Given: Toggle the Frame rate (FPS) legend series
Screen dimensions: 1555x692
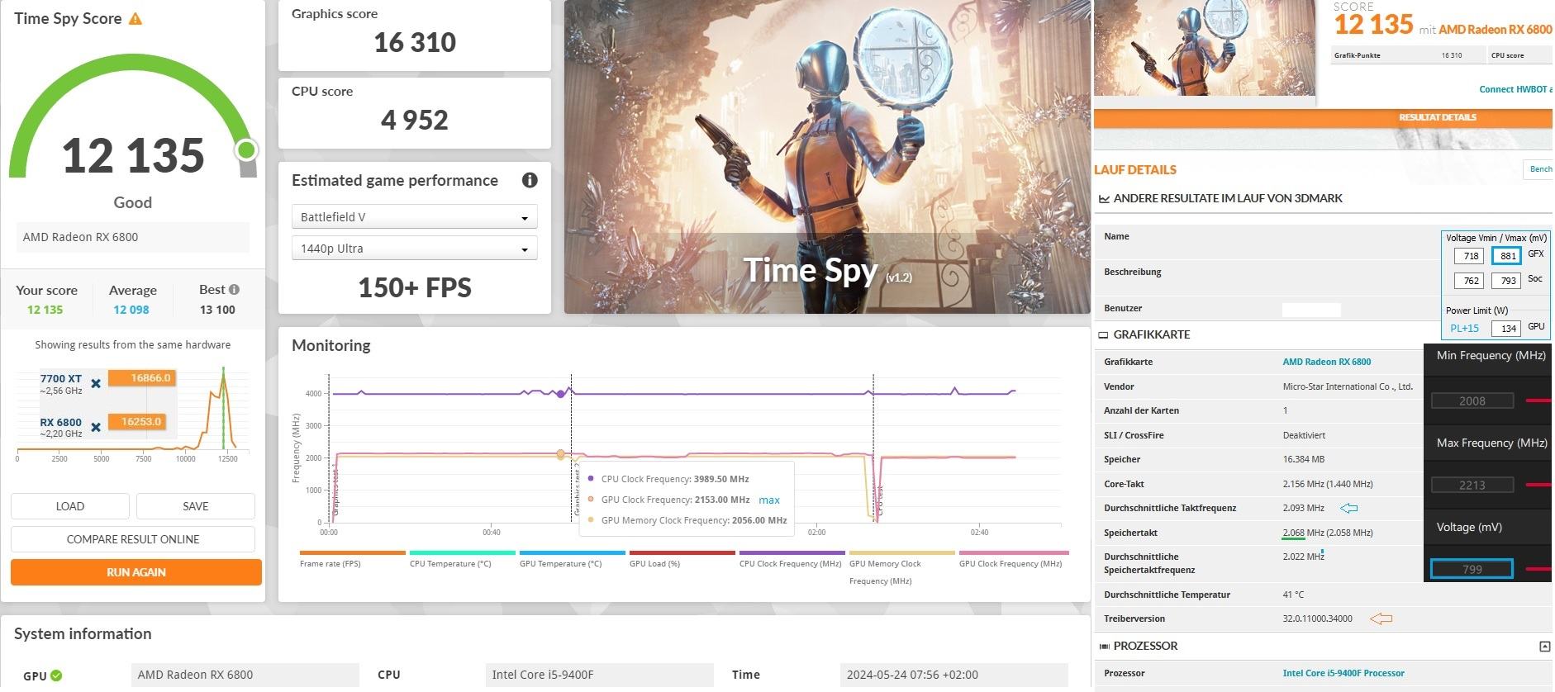Looking at the screenshot, I should 352,559.
